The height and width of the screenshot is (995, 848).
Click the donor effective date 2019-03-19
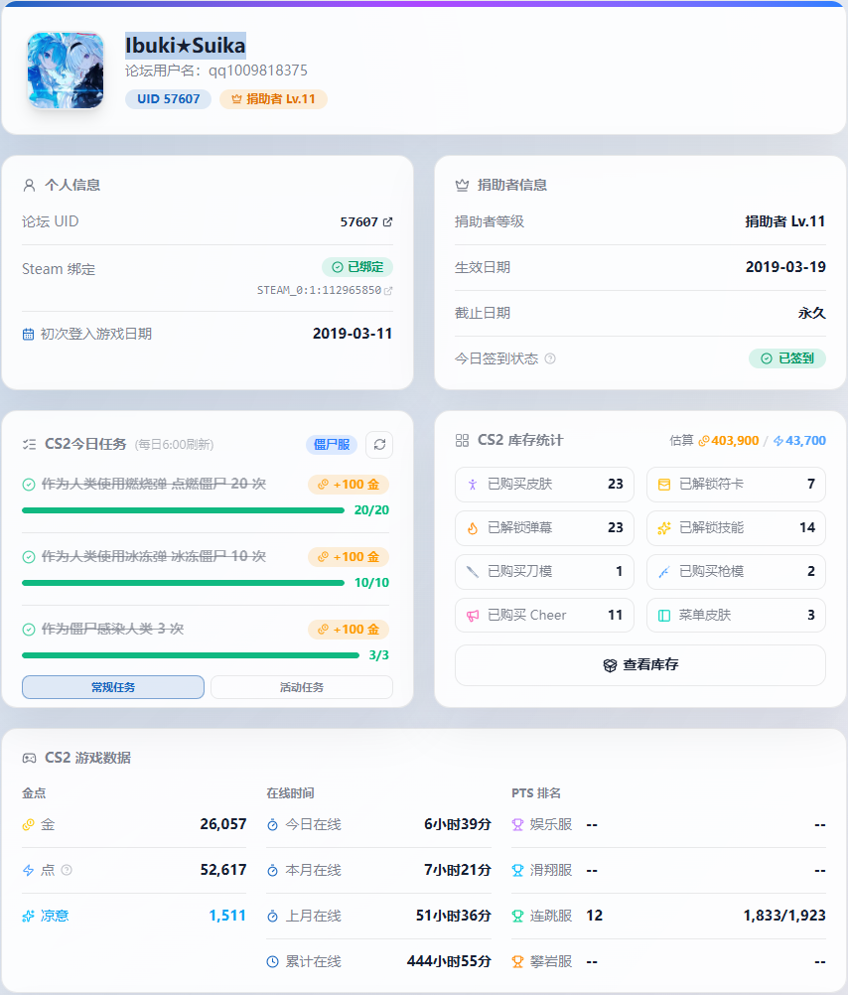click(785, 267)
